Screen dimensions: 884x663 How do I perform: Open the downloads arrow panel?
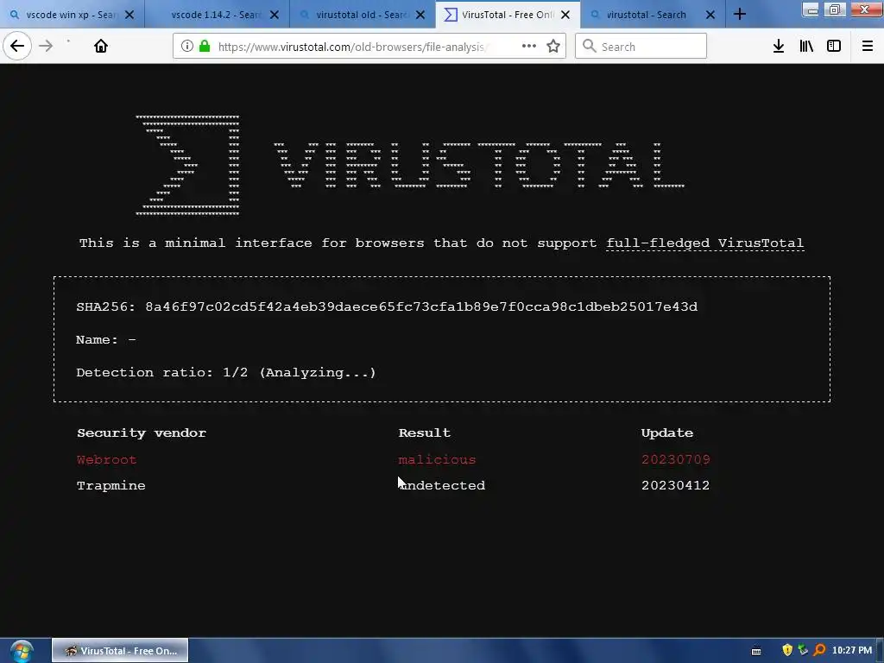click(x=778, y=47)
